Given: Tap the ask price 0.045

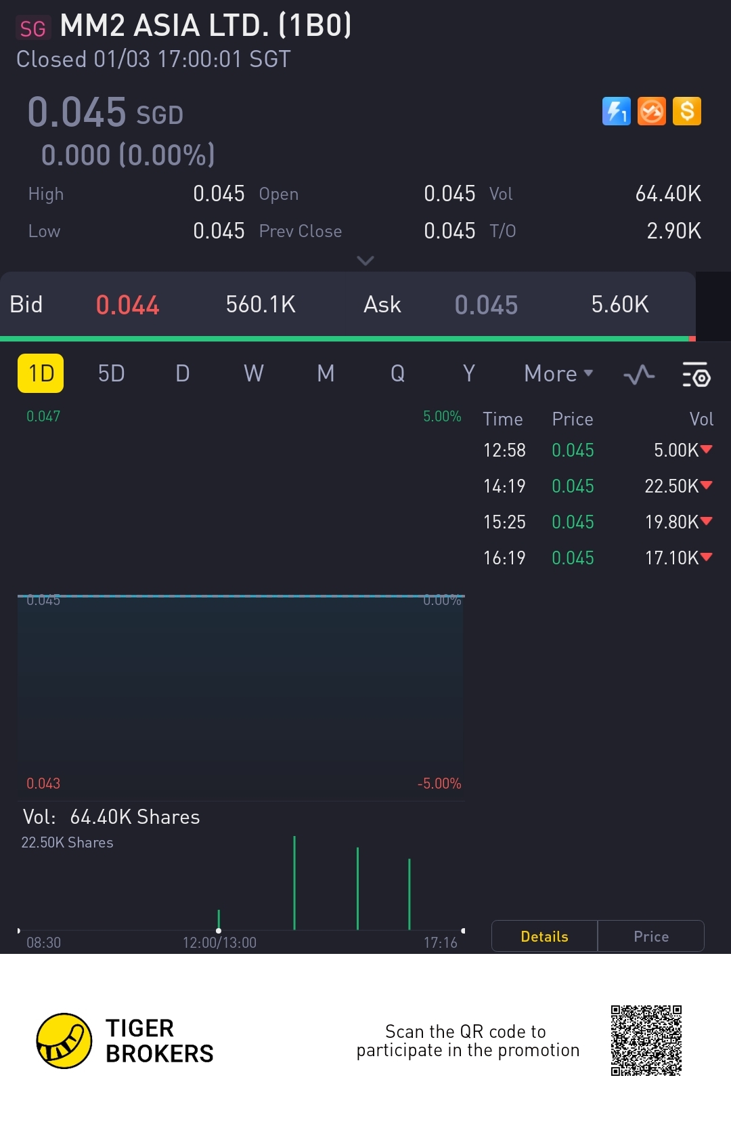Looking at the screenshot, I should pyautogui.click(x=486, y=306).
